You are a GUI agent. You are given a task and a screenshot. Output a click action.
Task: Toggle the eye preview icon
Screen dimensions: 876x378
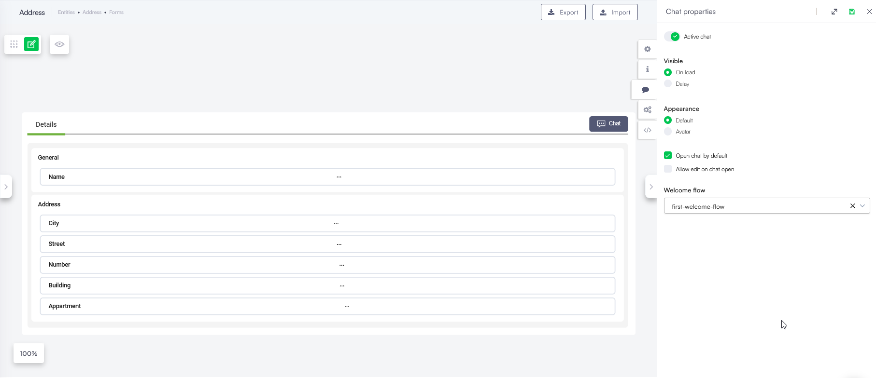tap(59, 44)
